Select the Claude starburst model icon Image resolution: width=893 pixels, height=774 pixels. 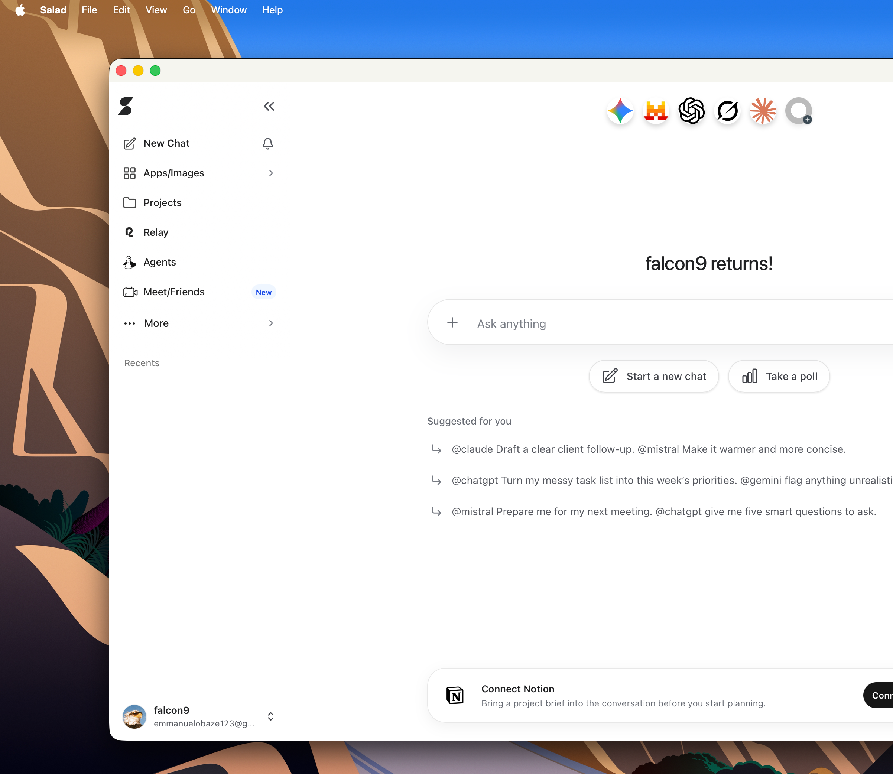coord(763,111)
